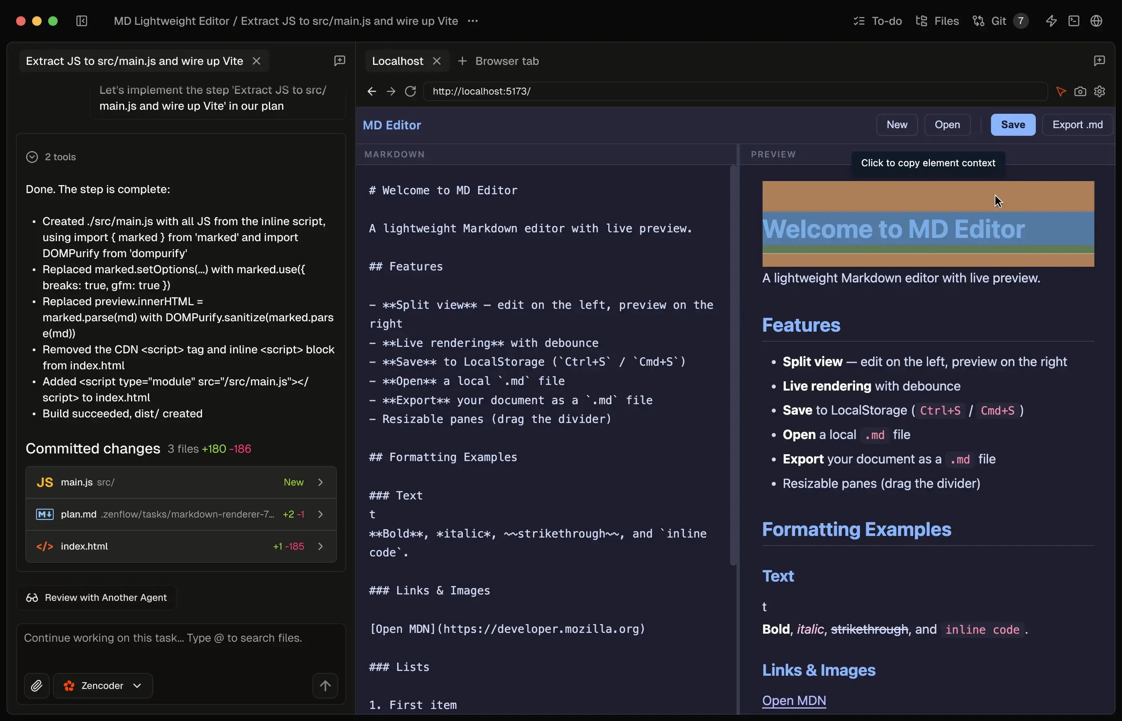Open the Files tree view
Image resolution: width=1122 pixels, height=721 pixels.
click(936, 20)
